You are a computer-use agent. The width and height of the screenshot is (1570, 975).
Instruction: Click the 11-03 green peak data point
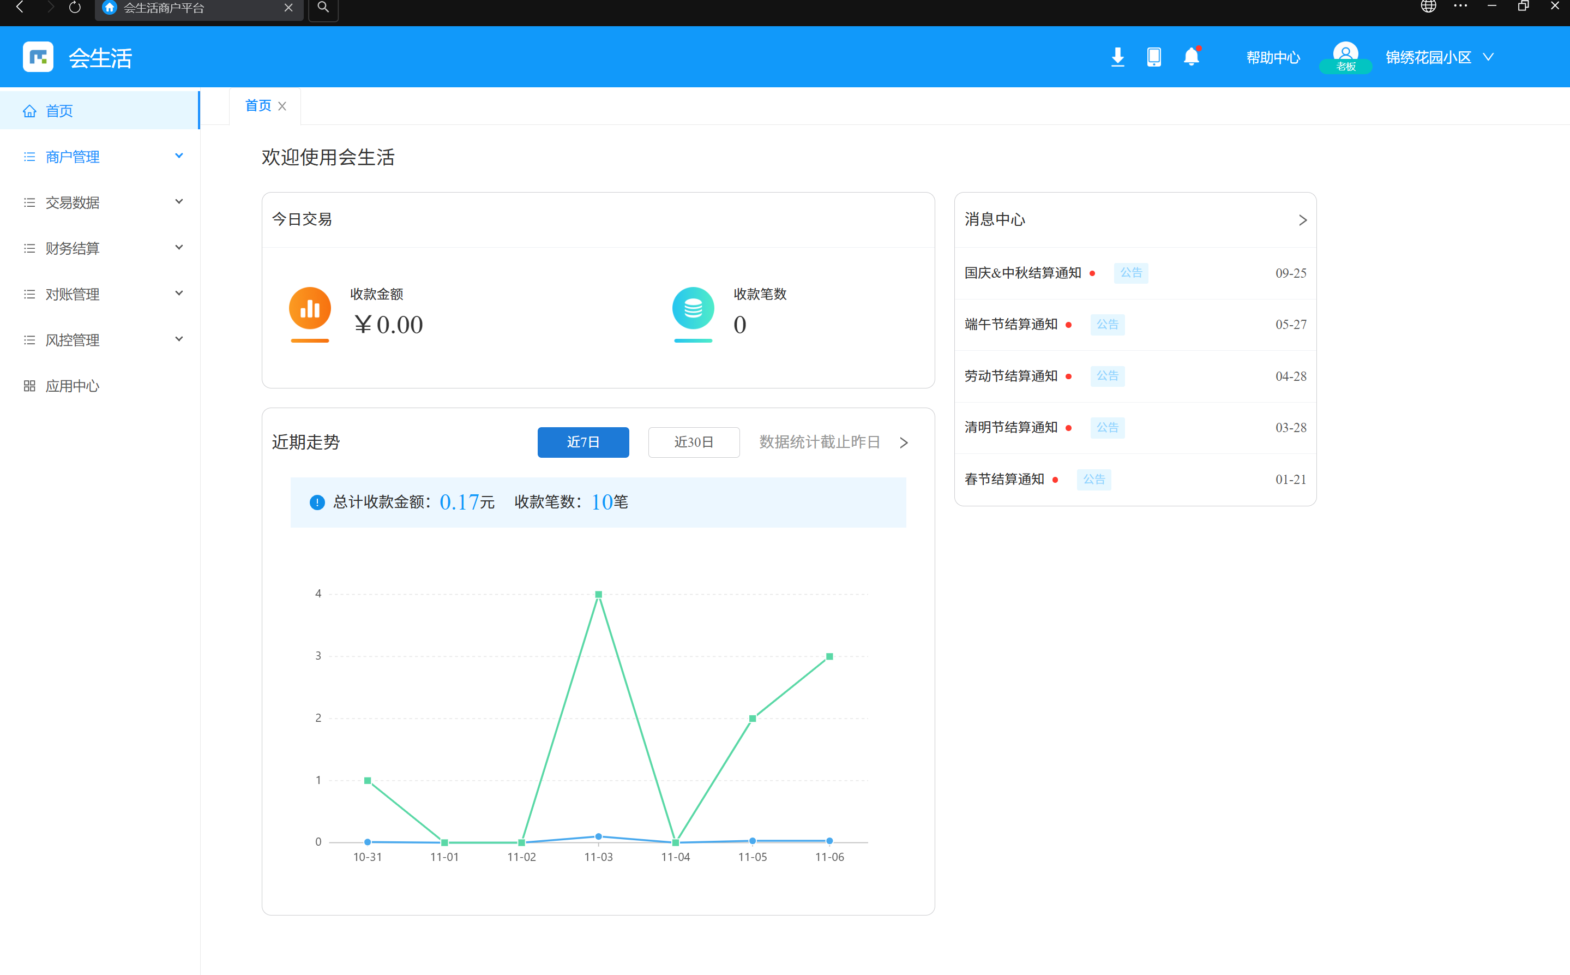pyautogui.click(x=599, y=595)
